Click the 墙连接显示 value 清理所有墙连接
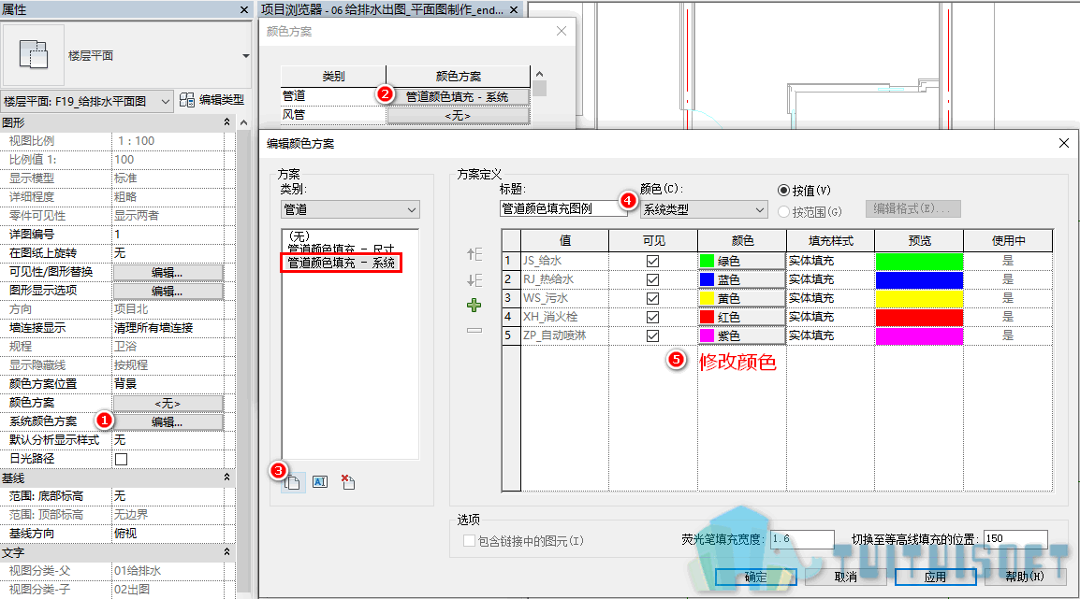The width and height of the screenshot is (1080, 599). (168, 328)
